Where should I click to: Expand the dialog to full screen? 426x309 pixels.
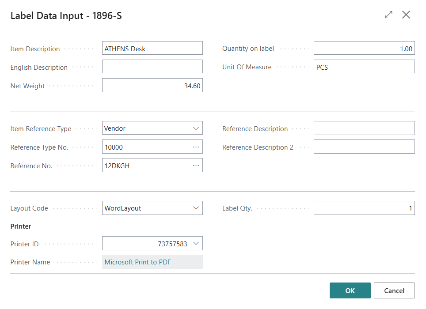click(388, 15)
